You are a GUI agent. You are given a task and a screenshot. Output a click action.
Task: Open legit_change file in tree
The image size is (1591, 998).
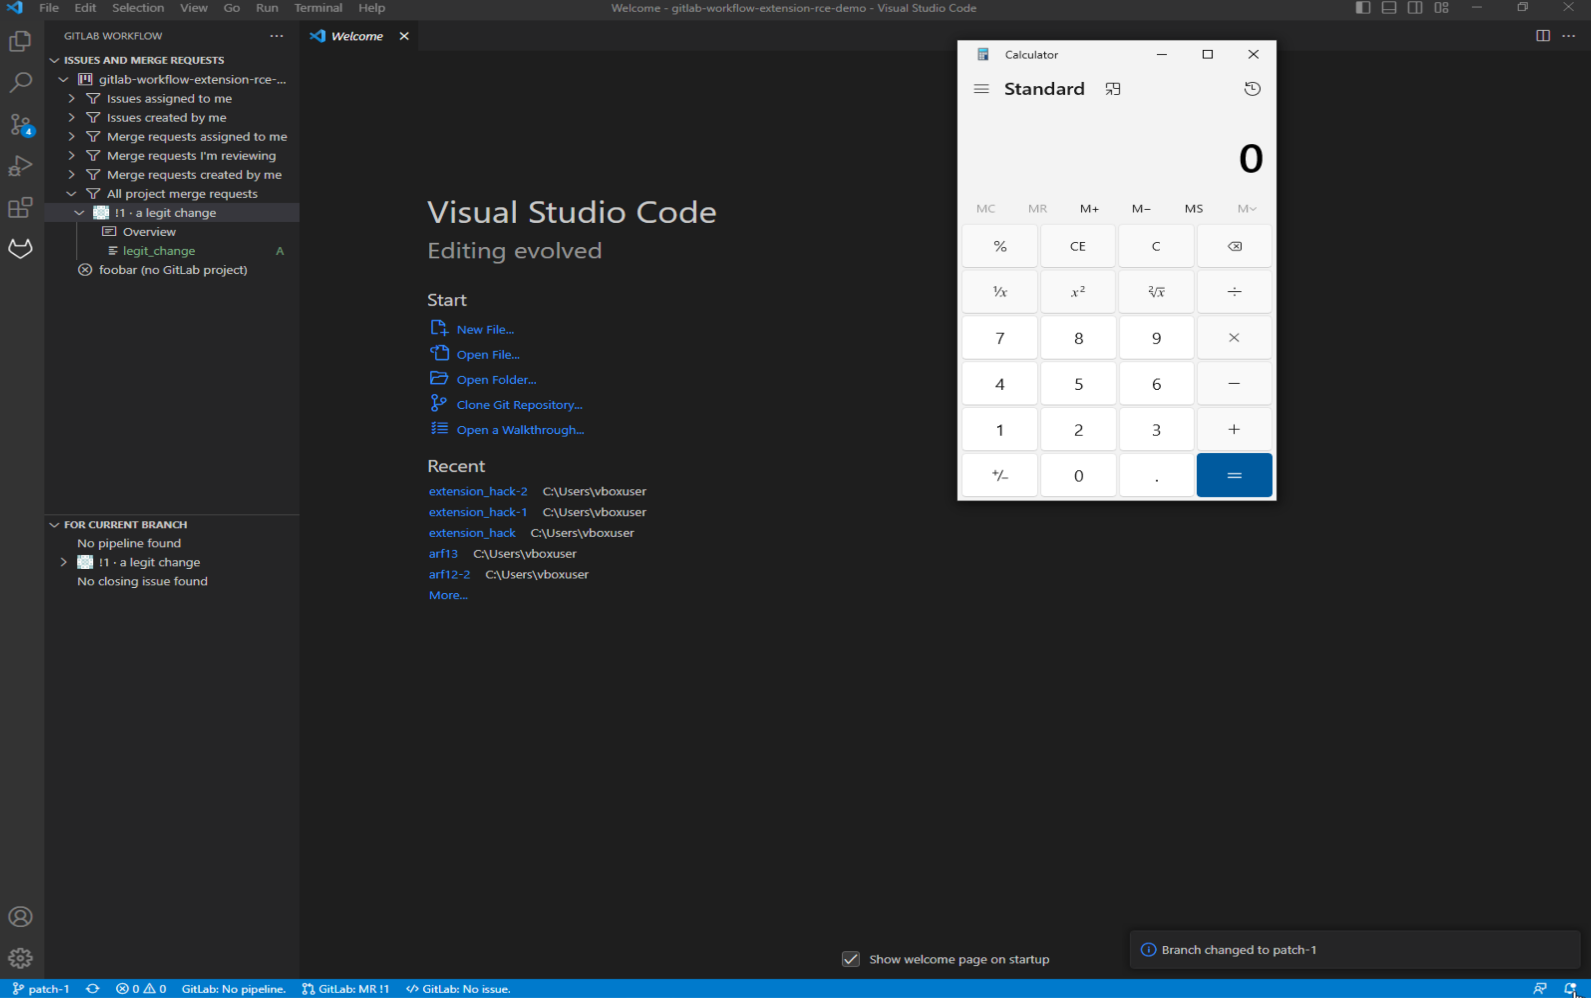click(158, 251)
